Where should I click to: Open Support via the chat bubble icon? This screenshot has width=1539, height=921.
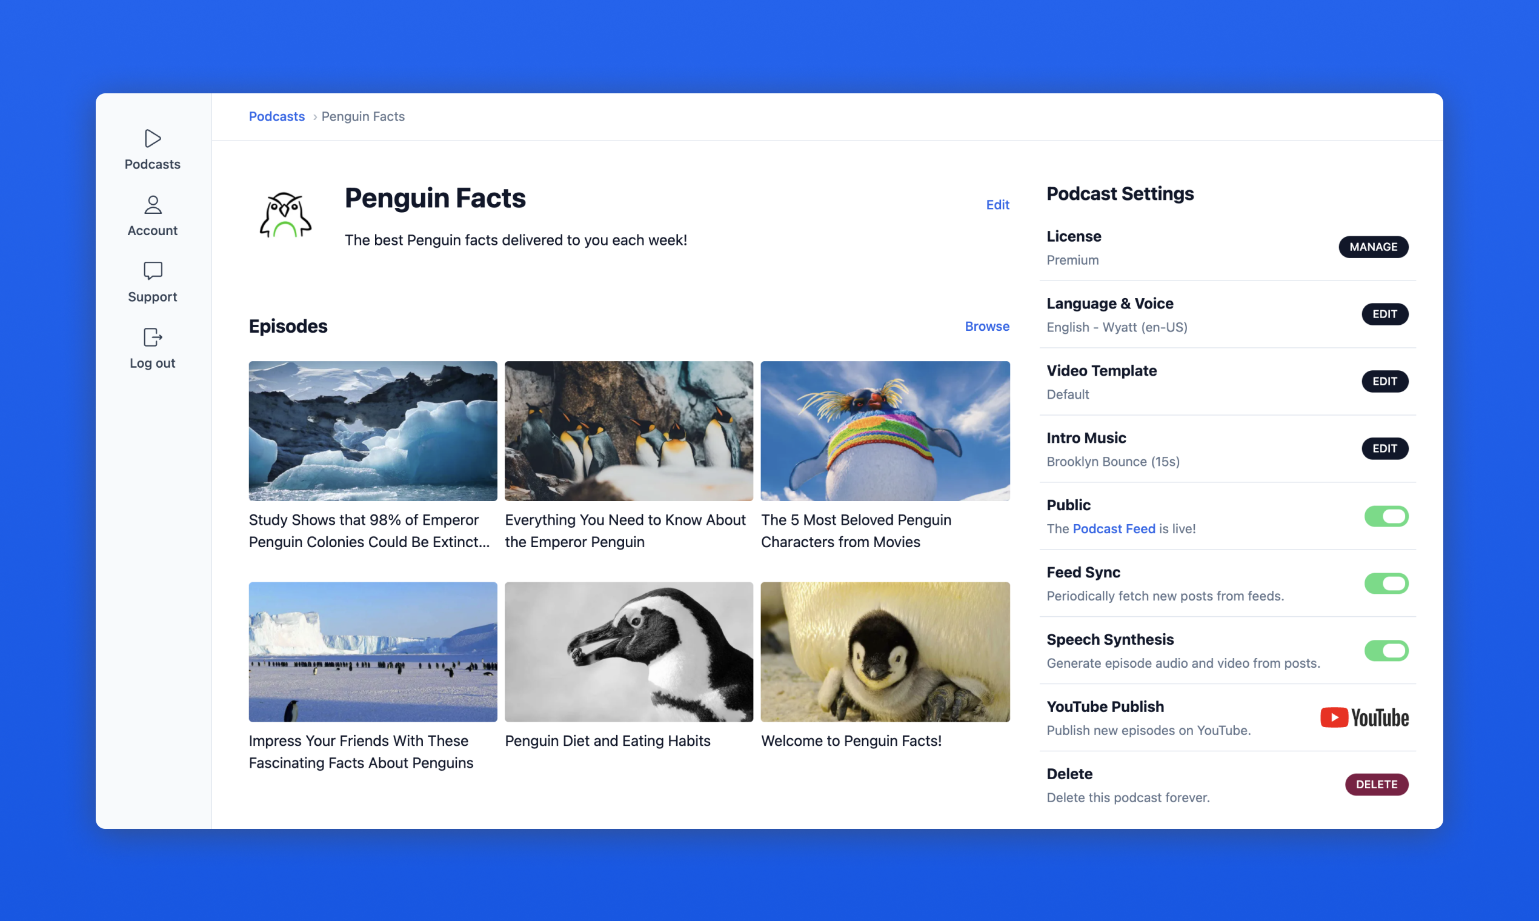click(153, 271)
